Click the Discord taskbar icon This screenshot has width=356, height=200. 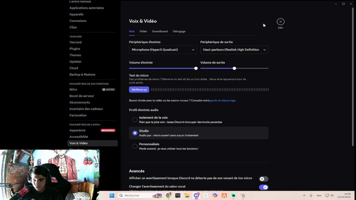pos(196,196)
